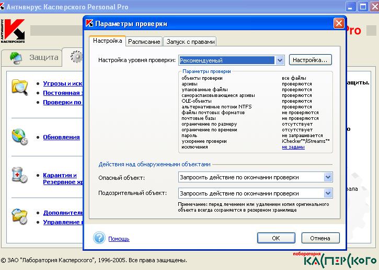Image resolution: width=379 pixels, height=270 pixels.
Task: Open the Постоянная link in main window
Action: click(63, 93)
